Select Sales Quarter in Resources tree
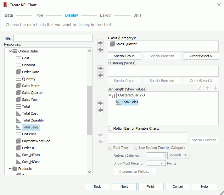 point(32,93)
